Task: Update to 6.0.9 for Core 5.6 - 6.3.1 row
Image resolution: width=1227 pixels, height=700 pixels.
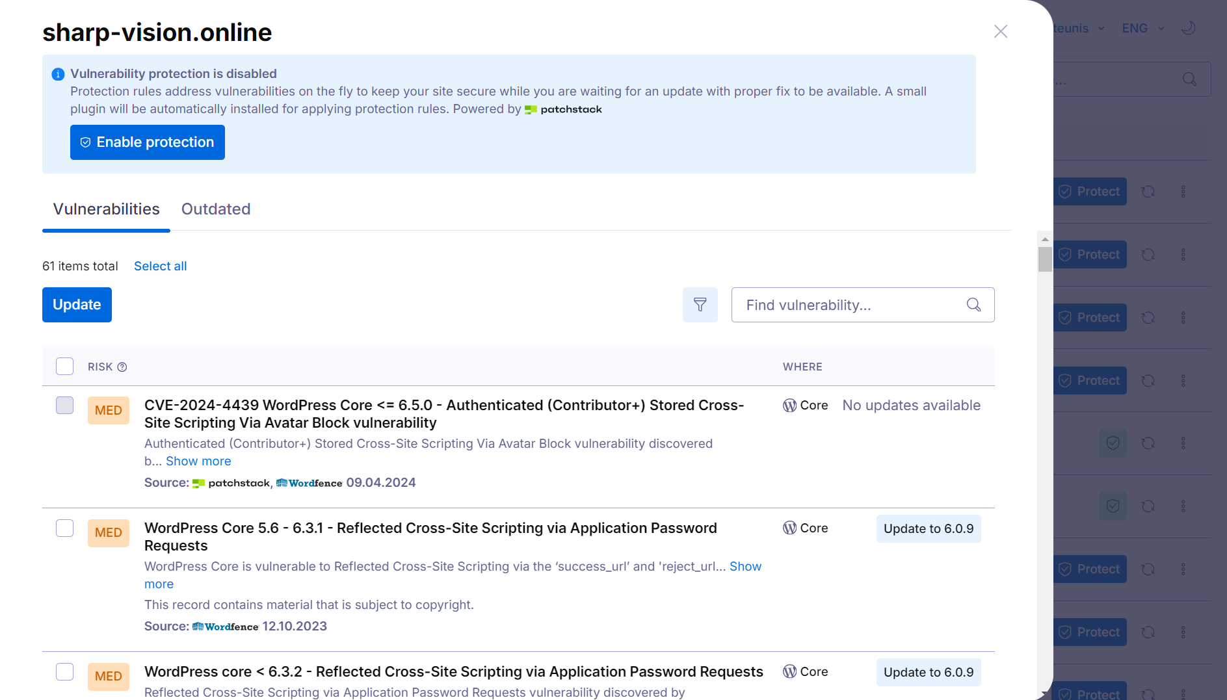Action: (x=929, y=528)
